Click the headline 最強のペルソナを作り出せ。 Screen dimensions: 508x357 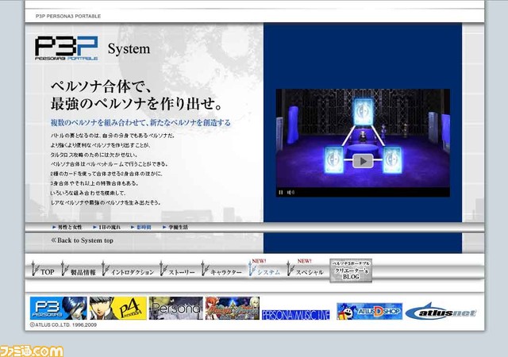[136, 104]
